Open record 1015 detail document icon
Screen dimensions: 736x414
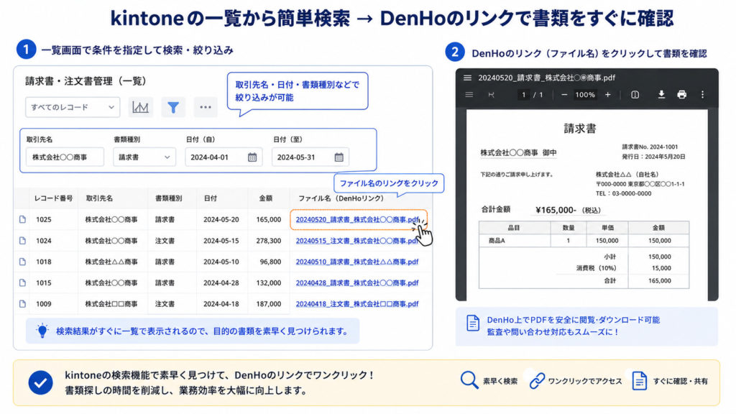[x=22, y=282]
